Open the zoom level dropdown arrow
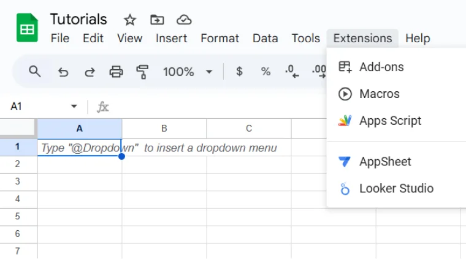Screen dimensions: 466x259 (x=209, y=72)
